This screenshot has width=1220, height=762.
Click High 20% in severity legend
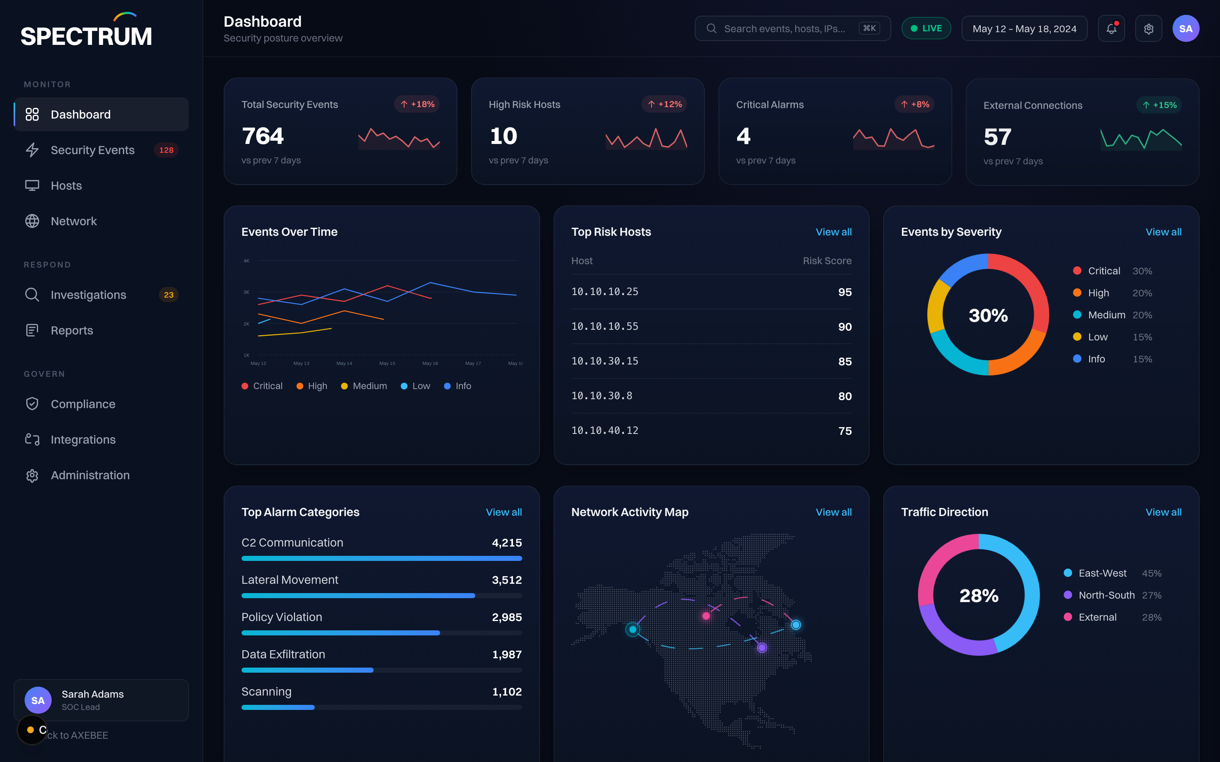[1113, 293]
